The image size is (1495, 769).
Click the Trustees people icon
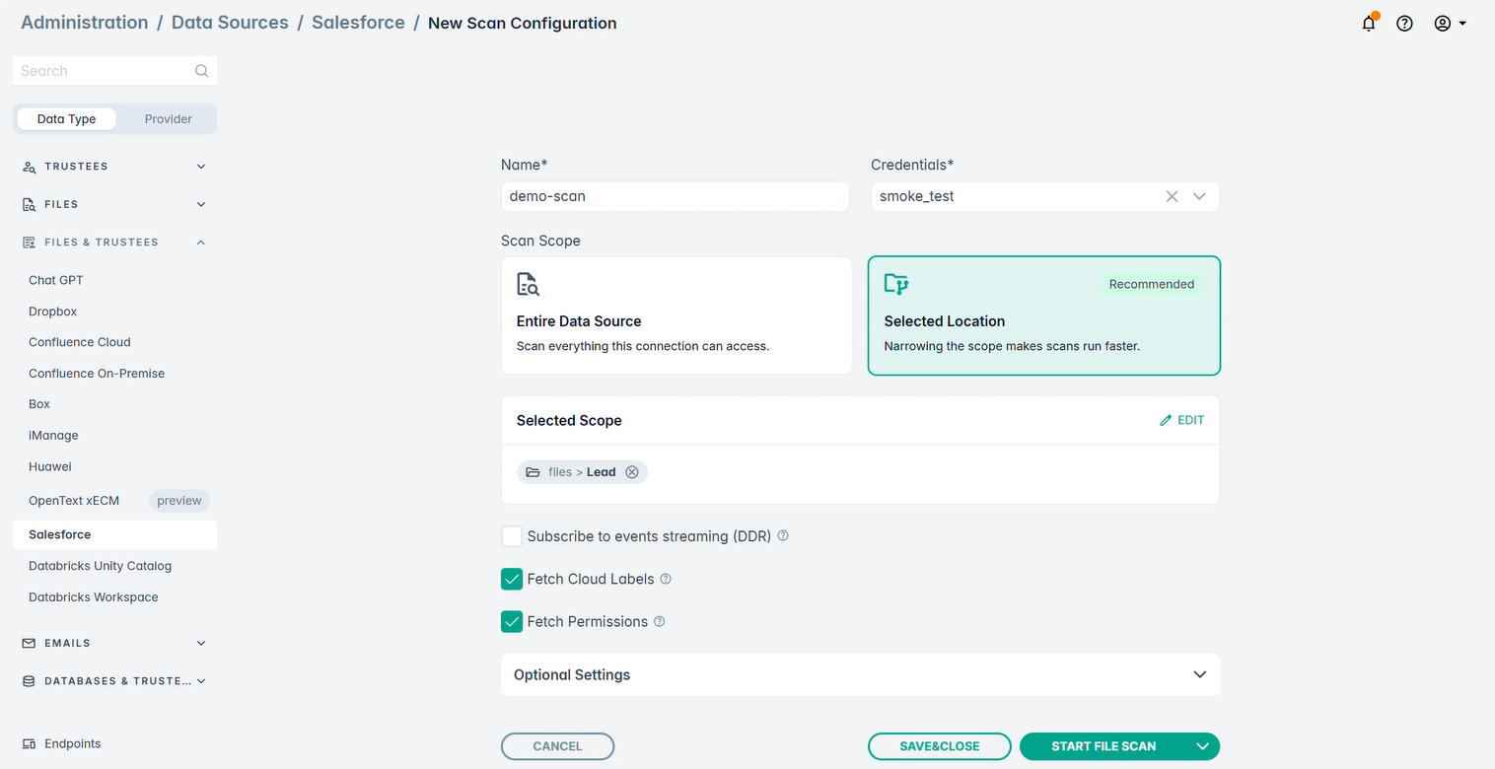[29, 167]
